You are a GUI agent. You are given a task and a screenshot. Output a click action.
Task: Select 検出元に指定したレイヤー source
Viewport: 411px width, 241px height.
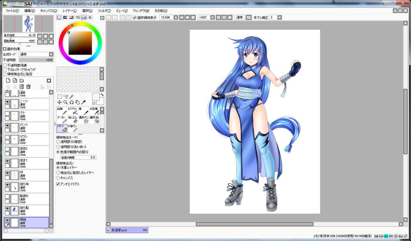pyautogui.click(x=58, y=172)
